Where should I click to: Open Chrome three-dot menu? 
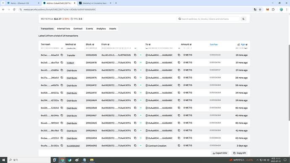point(287,10)
